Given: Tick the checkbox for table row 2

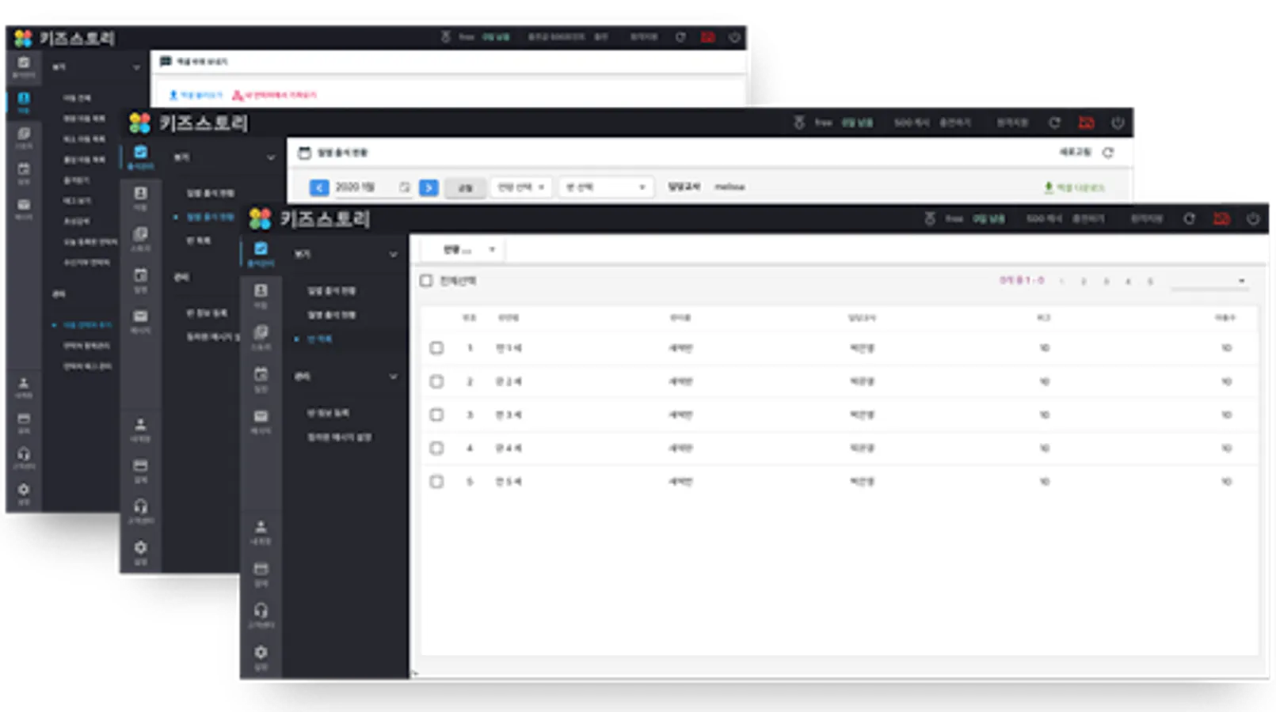Looking at the screenshot, I should 436,381.
